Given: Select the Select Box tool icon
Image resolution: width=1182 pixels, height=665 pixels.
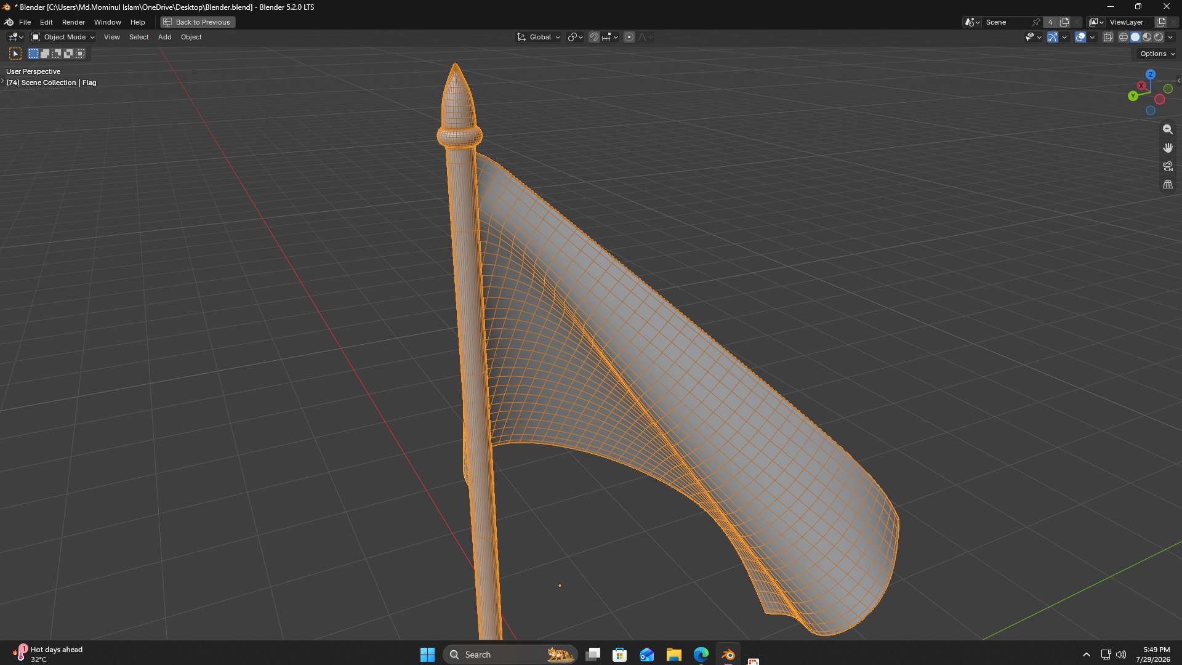Looking at the screenshot, I should pyautogui.click(x=15, y=54).
